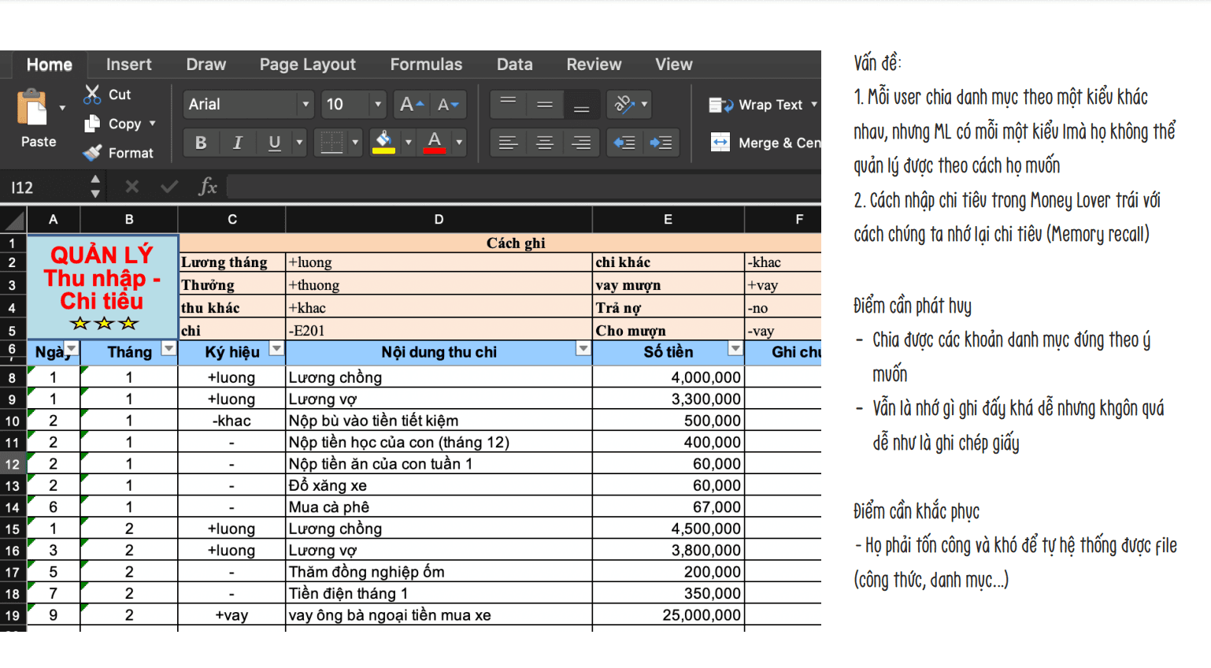Click the increase indent icon
This screenshot has height=668, width=1211.
pos(661,143)
